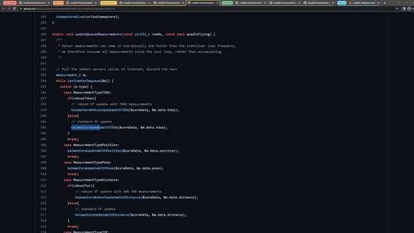Close the tab in the orange group
Screen dimensions: 414x233
96,3
